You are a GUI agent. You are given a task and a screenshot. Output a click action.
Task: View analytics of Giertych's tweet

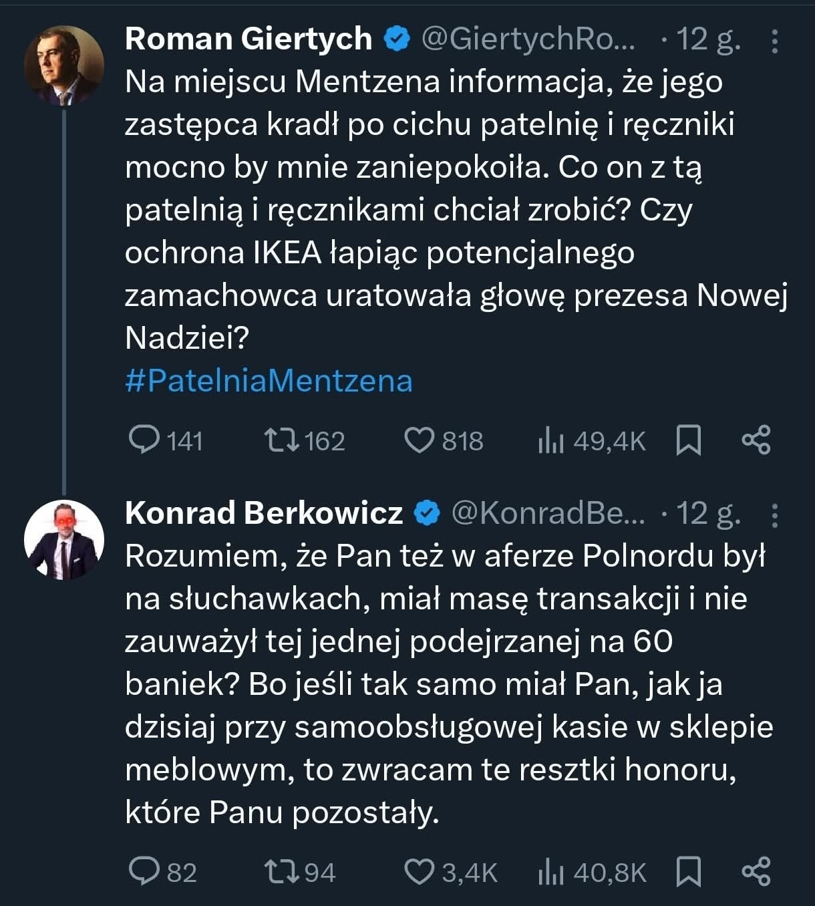[x=551, y=441]
